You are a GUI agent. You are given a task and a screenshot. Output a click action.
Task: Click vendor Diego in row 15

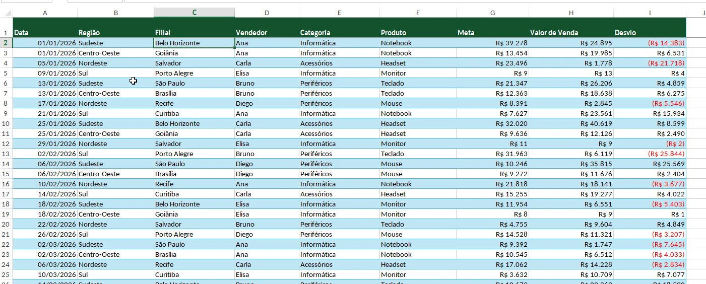pos(267,174)
